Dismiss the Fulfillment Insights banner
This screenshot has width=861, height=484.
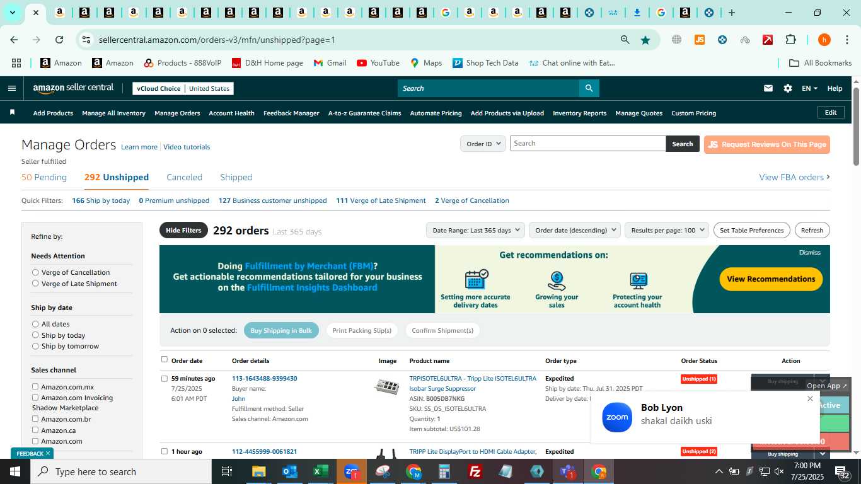click(809, 252)
